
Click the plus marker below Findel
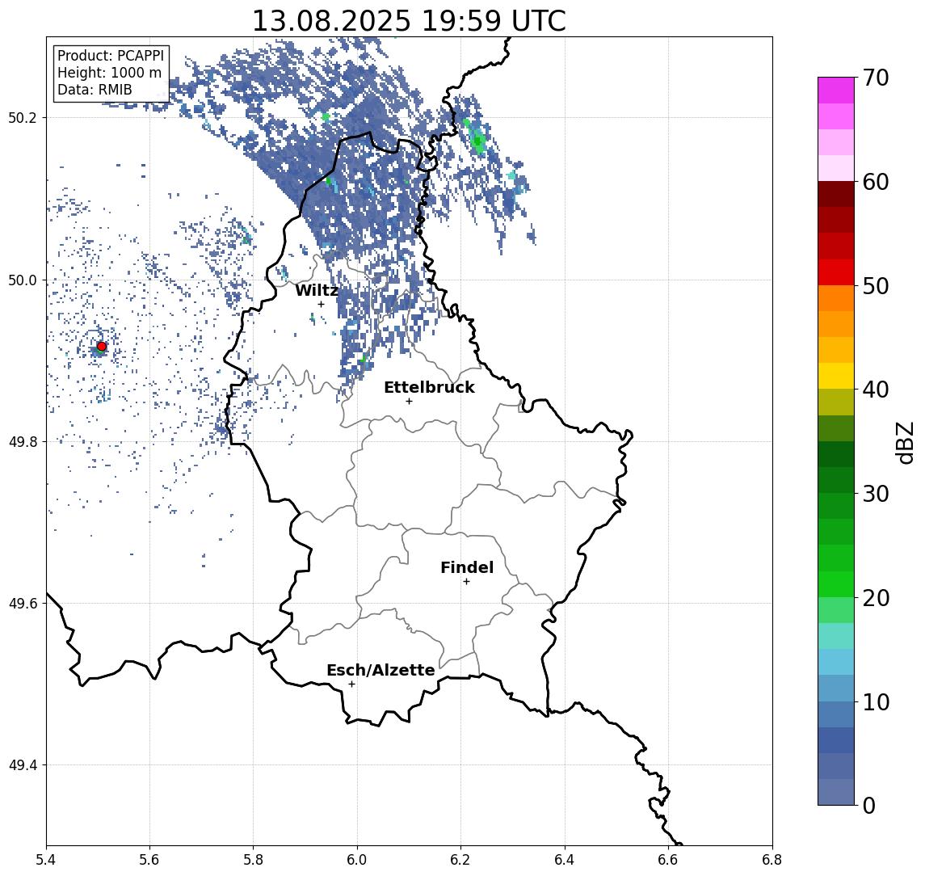point(466,582)
